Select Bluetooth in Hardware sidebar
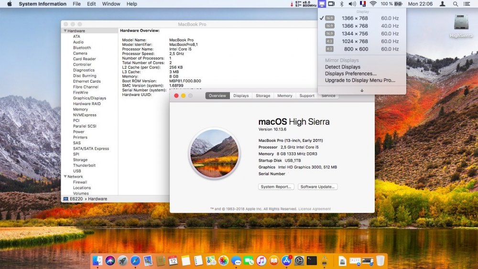 (x=82, y=47)
